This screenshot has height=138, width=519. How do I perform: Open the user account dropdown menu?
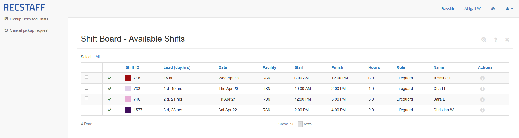point(509,9)
